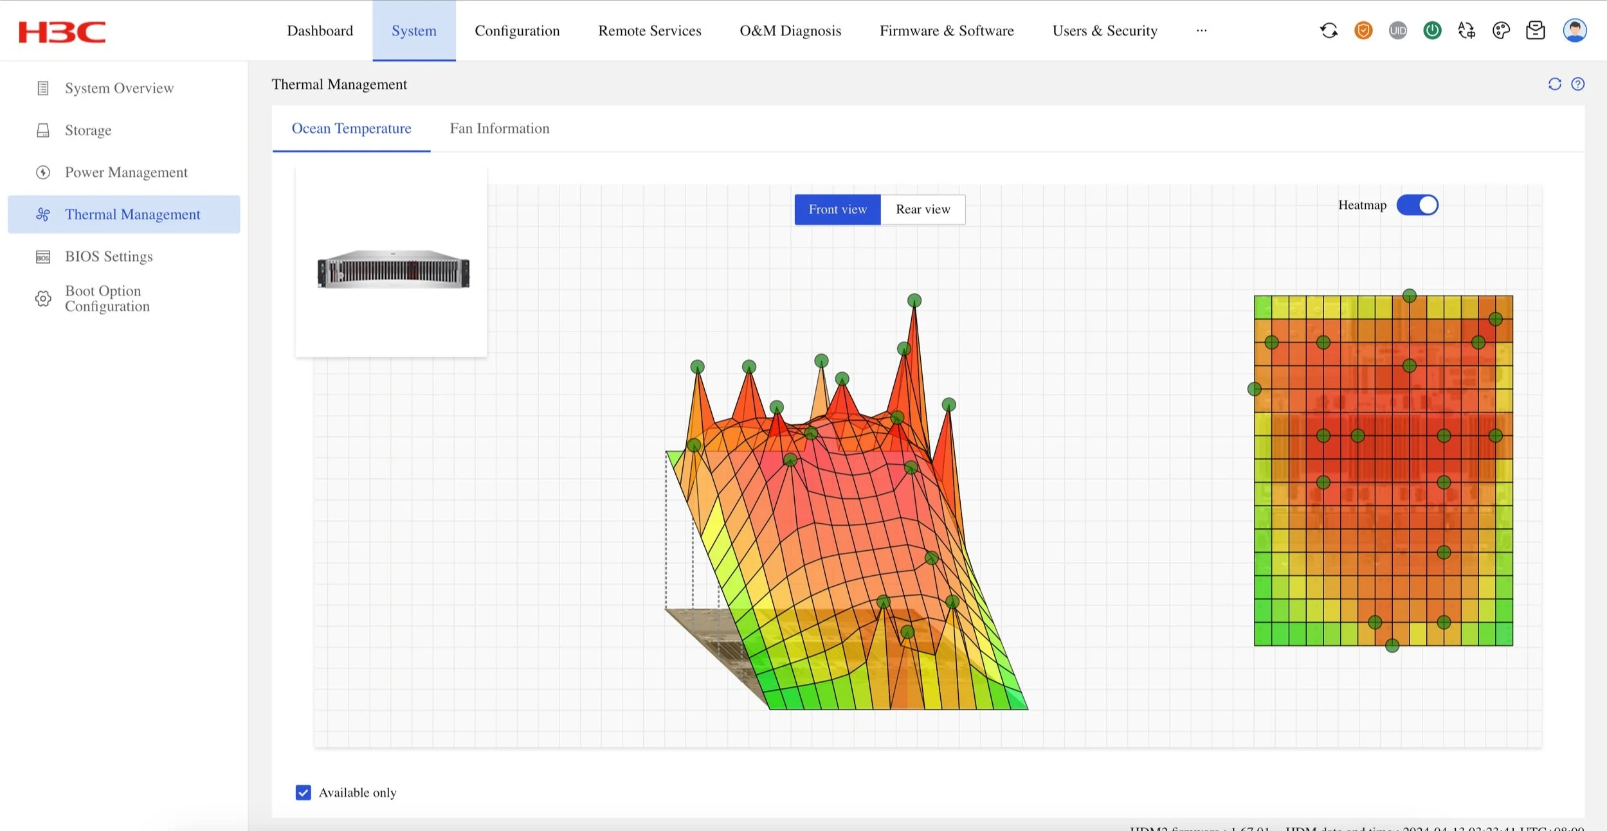1607x831 pixels.
Task: Open the Firmware & Software menu
Action: [946, 30]
